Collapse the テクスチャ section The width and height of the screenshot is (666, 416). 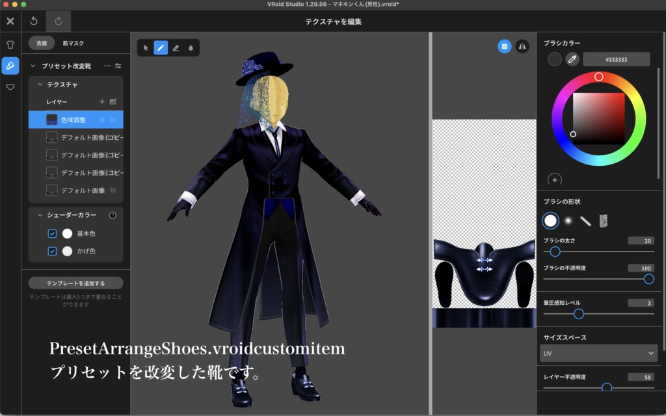point(40,84)
